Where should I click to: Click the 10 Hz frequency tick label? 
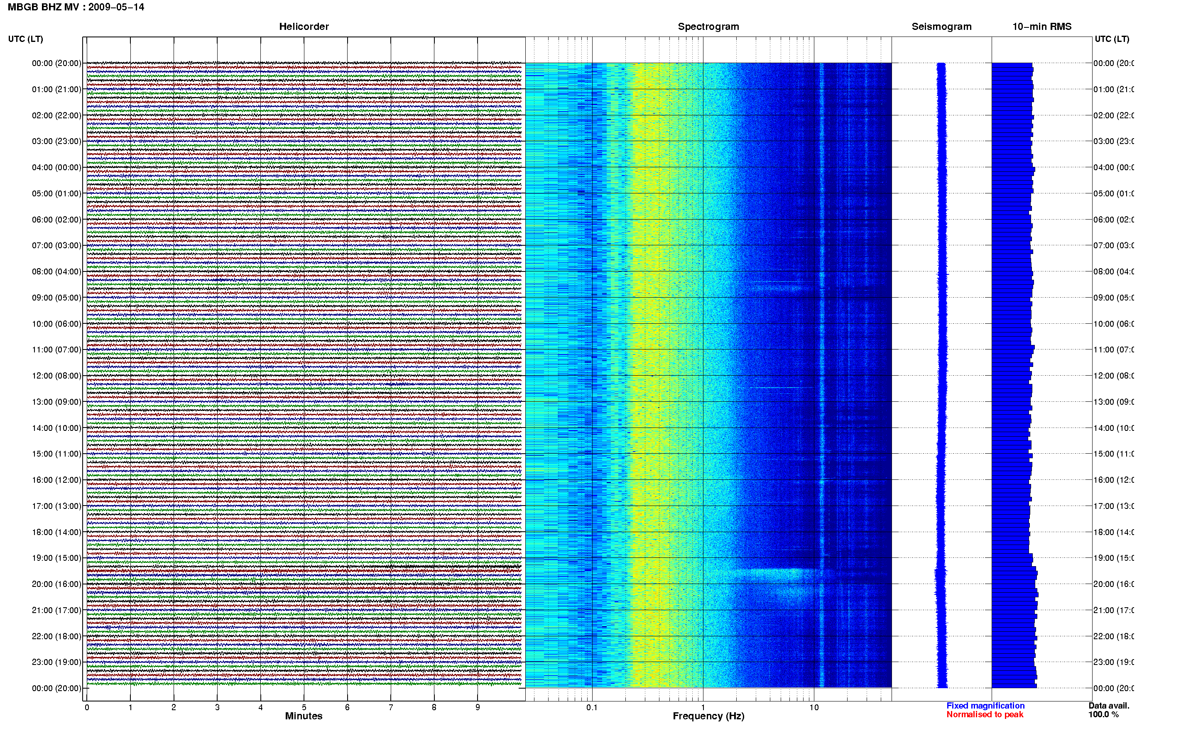click(x=814, y=707)
